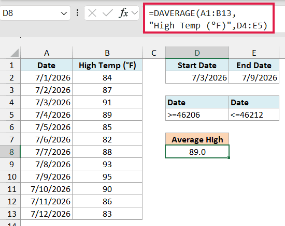Select the cell with date 7/11/2026
The image size is (285, 226).
pyautogui.click(x=47, y=201)
